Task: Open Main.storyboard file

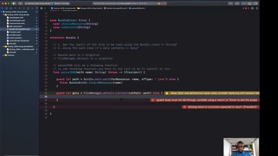Action: (16, 26)
